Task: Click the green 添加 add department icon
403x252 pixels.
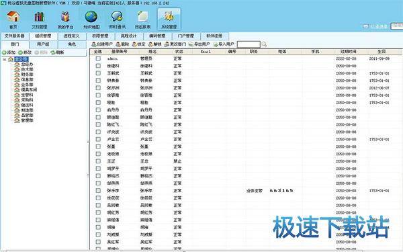Action: point(4,52)
